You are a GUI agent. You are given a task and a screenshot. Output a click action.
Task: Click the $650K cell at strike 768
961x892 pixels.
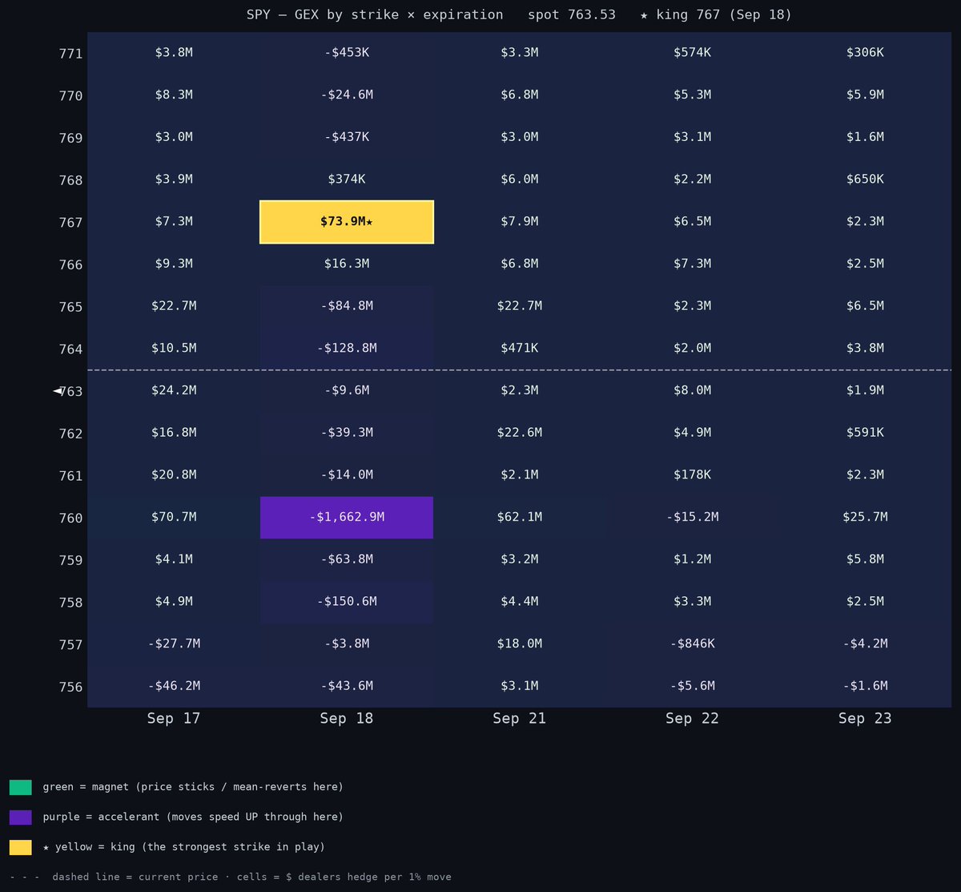click(x=865, y=180)
